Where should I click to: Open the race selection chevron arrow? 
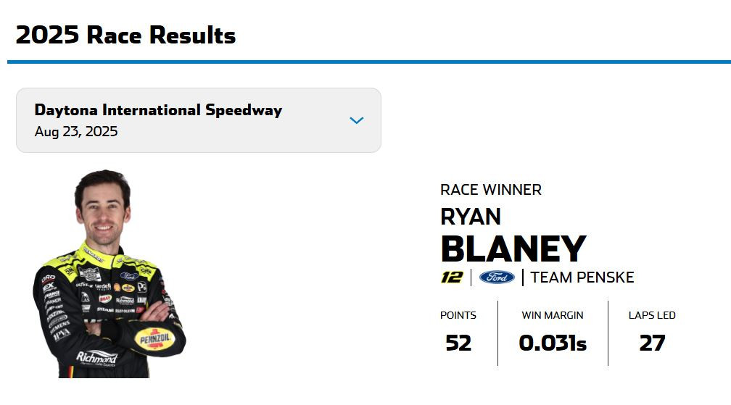coord(357,120)
